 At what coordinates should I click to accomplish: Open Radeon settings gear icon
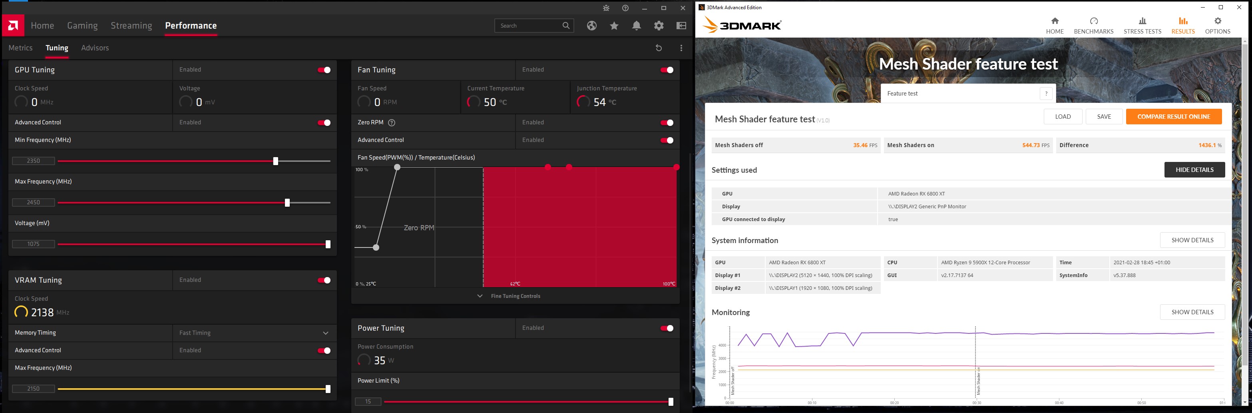pyautogui.click(x=659, y=26)
